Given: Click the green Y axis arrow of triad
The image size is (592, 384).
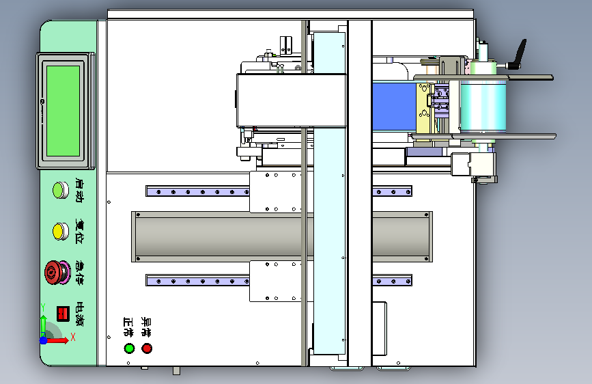Looking at the screenshot, I should (x=44, y=325).
